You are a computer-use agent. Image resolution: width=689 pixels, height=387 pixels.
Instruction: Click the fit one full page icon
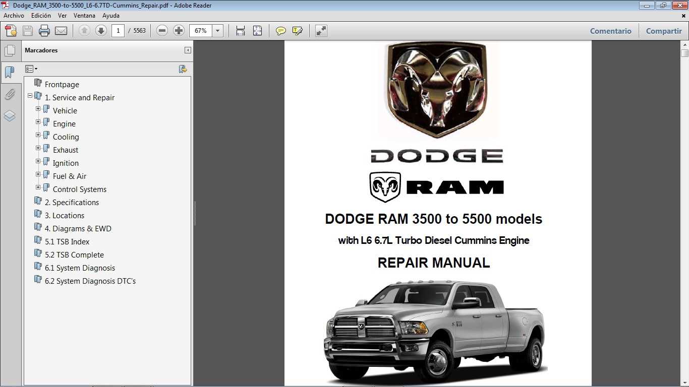pyautogui.click(x=257, y=31)
